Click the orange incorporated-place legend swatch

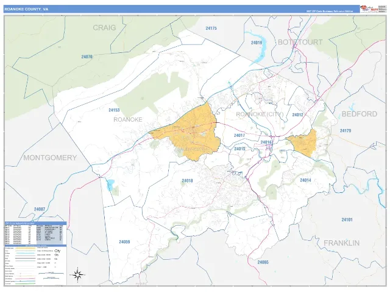[26, 248]
